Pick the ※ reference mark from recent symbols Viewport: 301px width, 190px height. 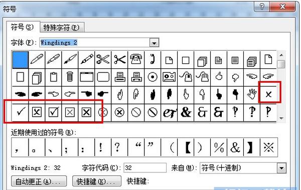pyautogui.click(x=268, y=147)
